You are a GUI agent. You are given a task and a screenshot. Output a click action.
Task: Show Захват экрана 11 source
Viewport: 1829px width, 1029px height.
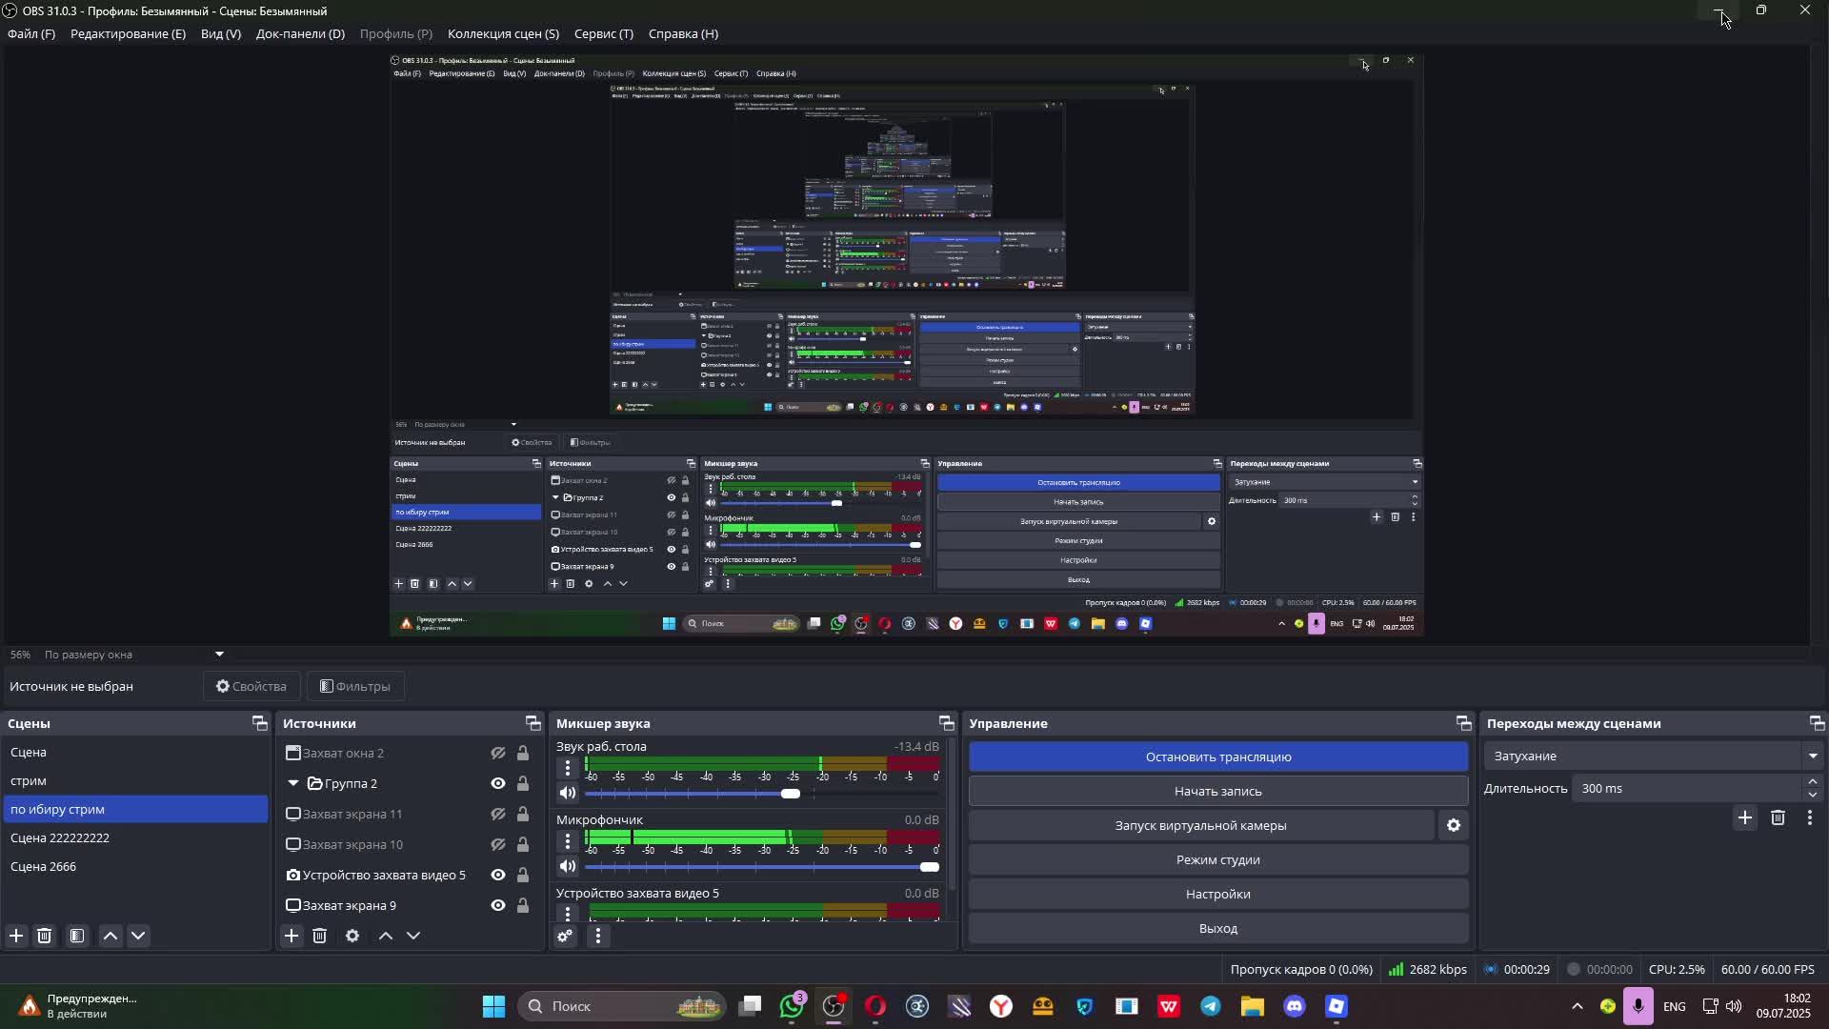pyautogui.click(x=497, y=815)
